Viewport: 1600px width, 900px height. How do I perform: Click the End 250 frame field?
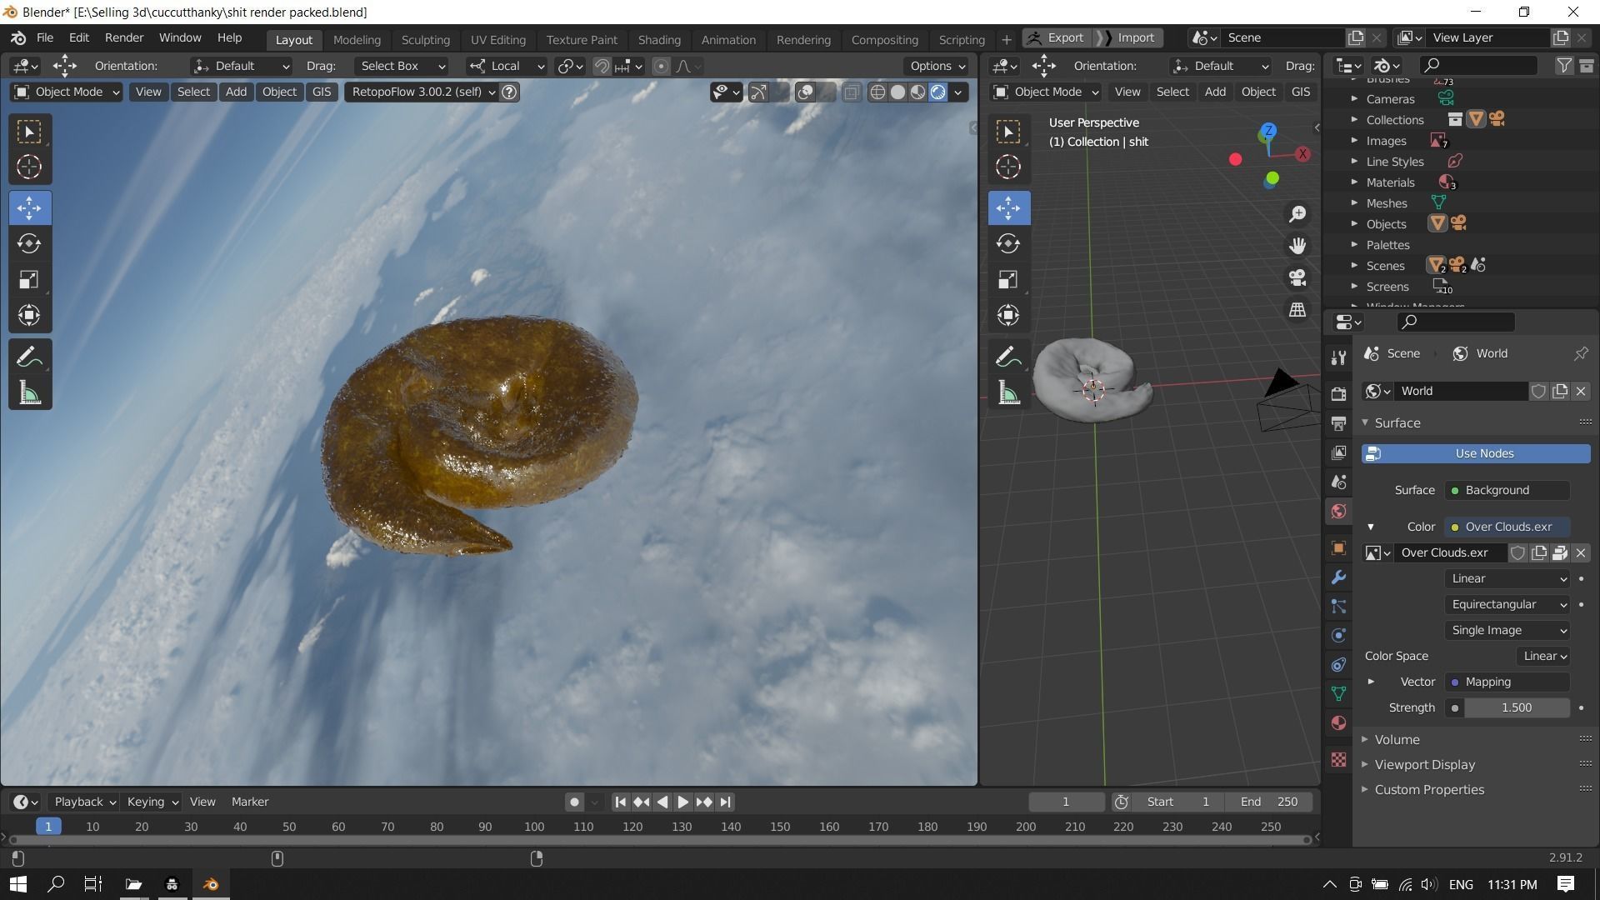[1268, 802]
